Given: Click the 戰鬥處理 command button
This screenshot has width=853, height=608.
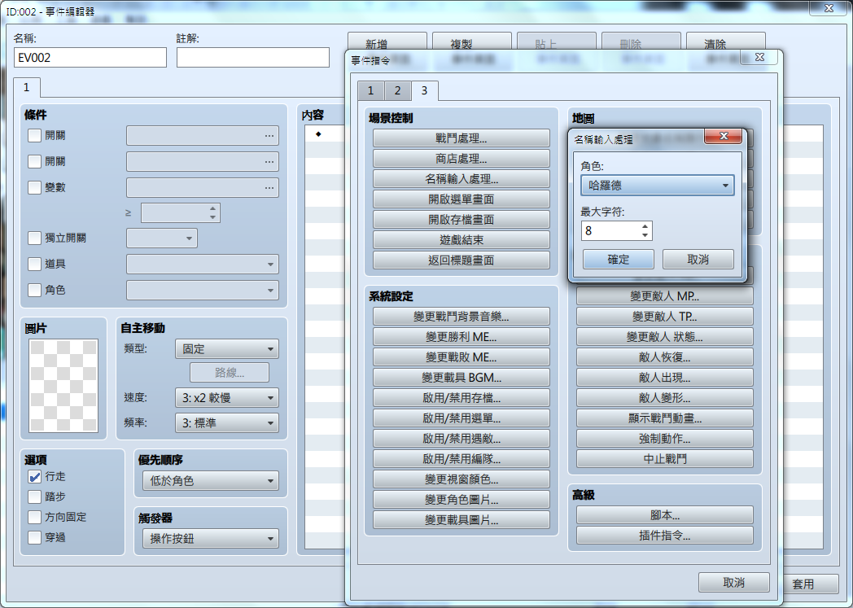Looking at the screenshot, I should coord(461,138).
